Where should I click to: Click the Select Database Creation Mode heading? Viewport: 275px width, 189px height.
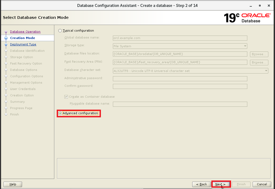pos(36,18)
